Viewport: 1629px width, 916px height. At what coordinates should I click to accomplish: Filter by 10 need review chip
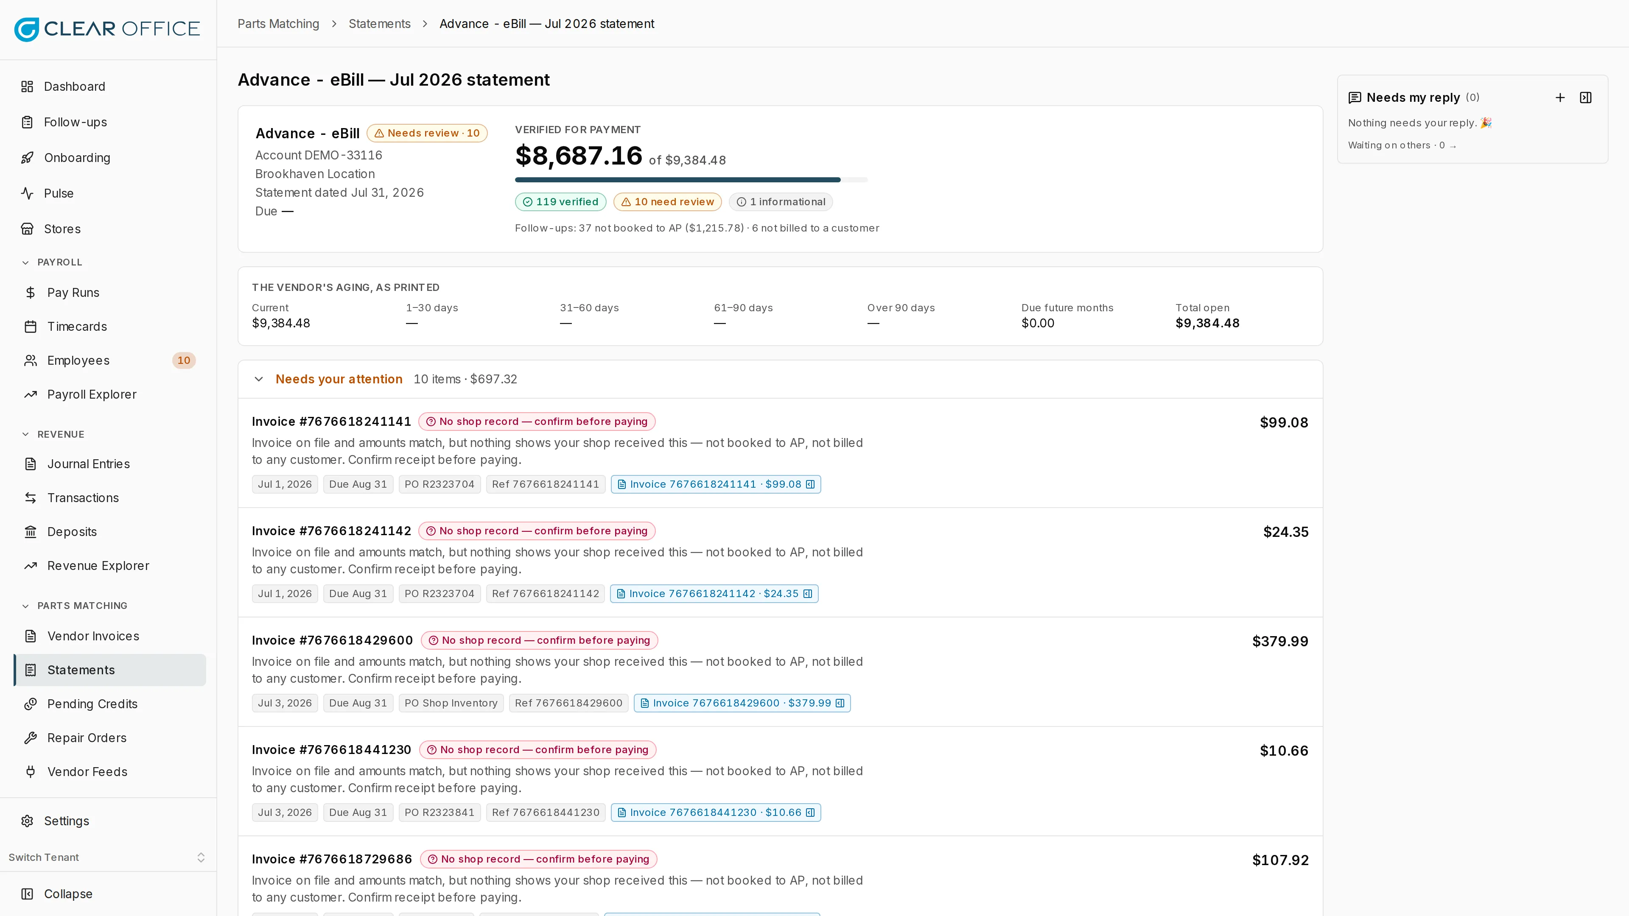click(x=667, y=202)
